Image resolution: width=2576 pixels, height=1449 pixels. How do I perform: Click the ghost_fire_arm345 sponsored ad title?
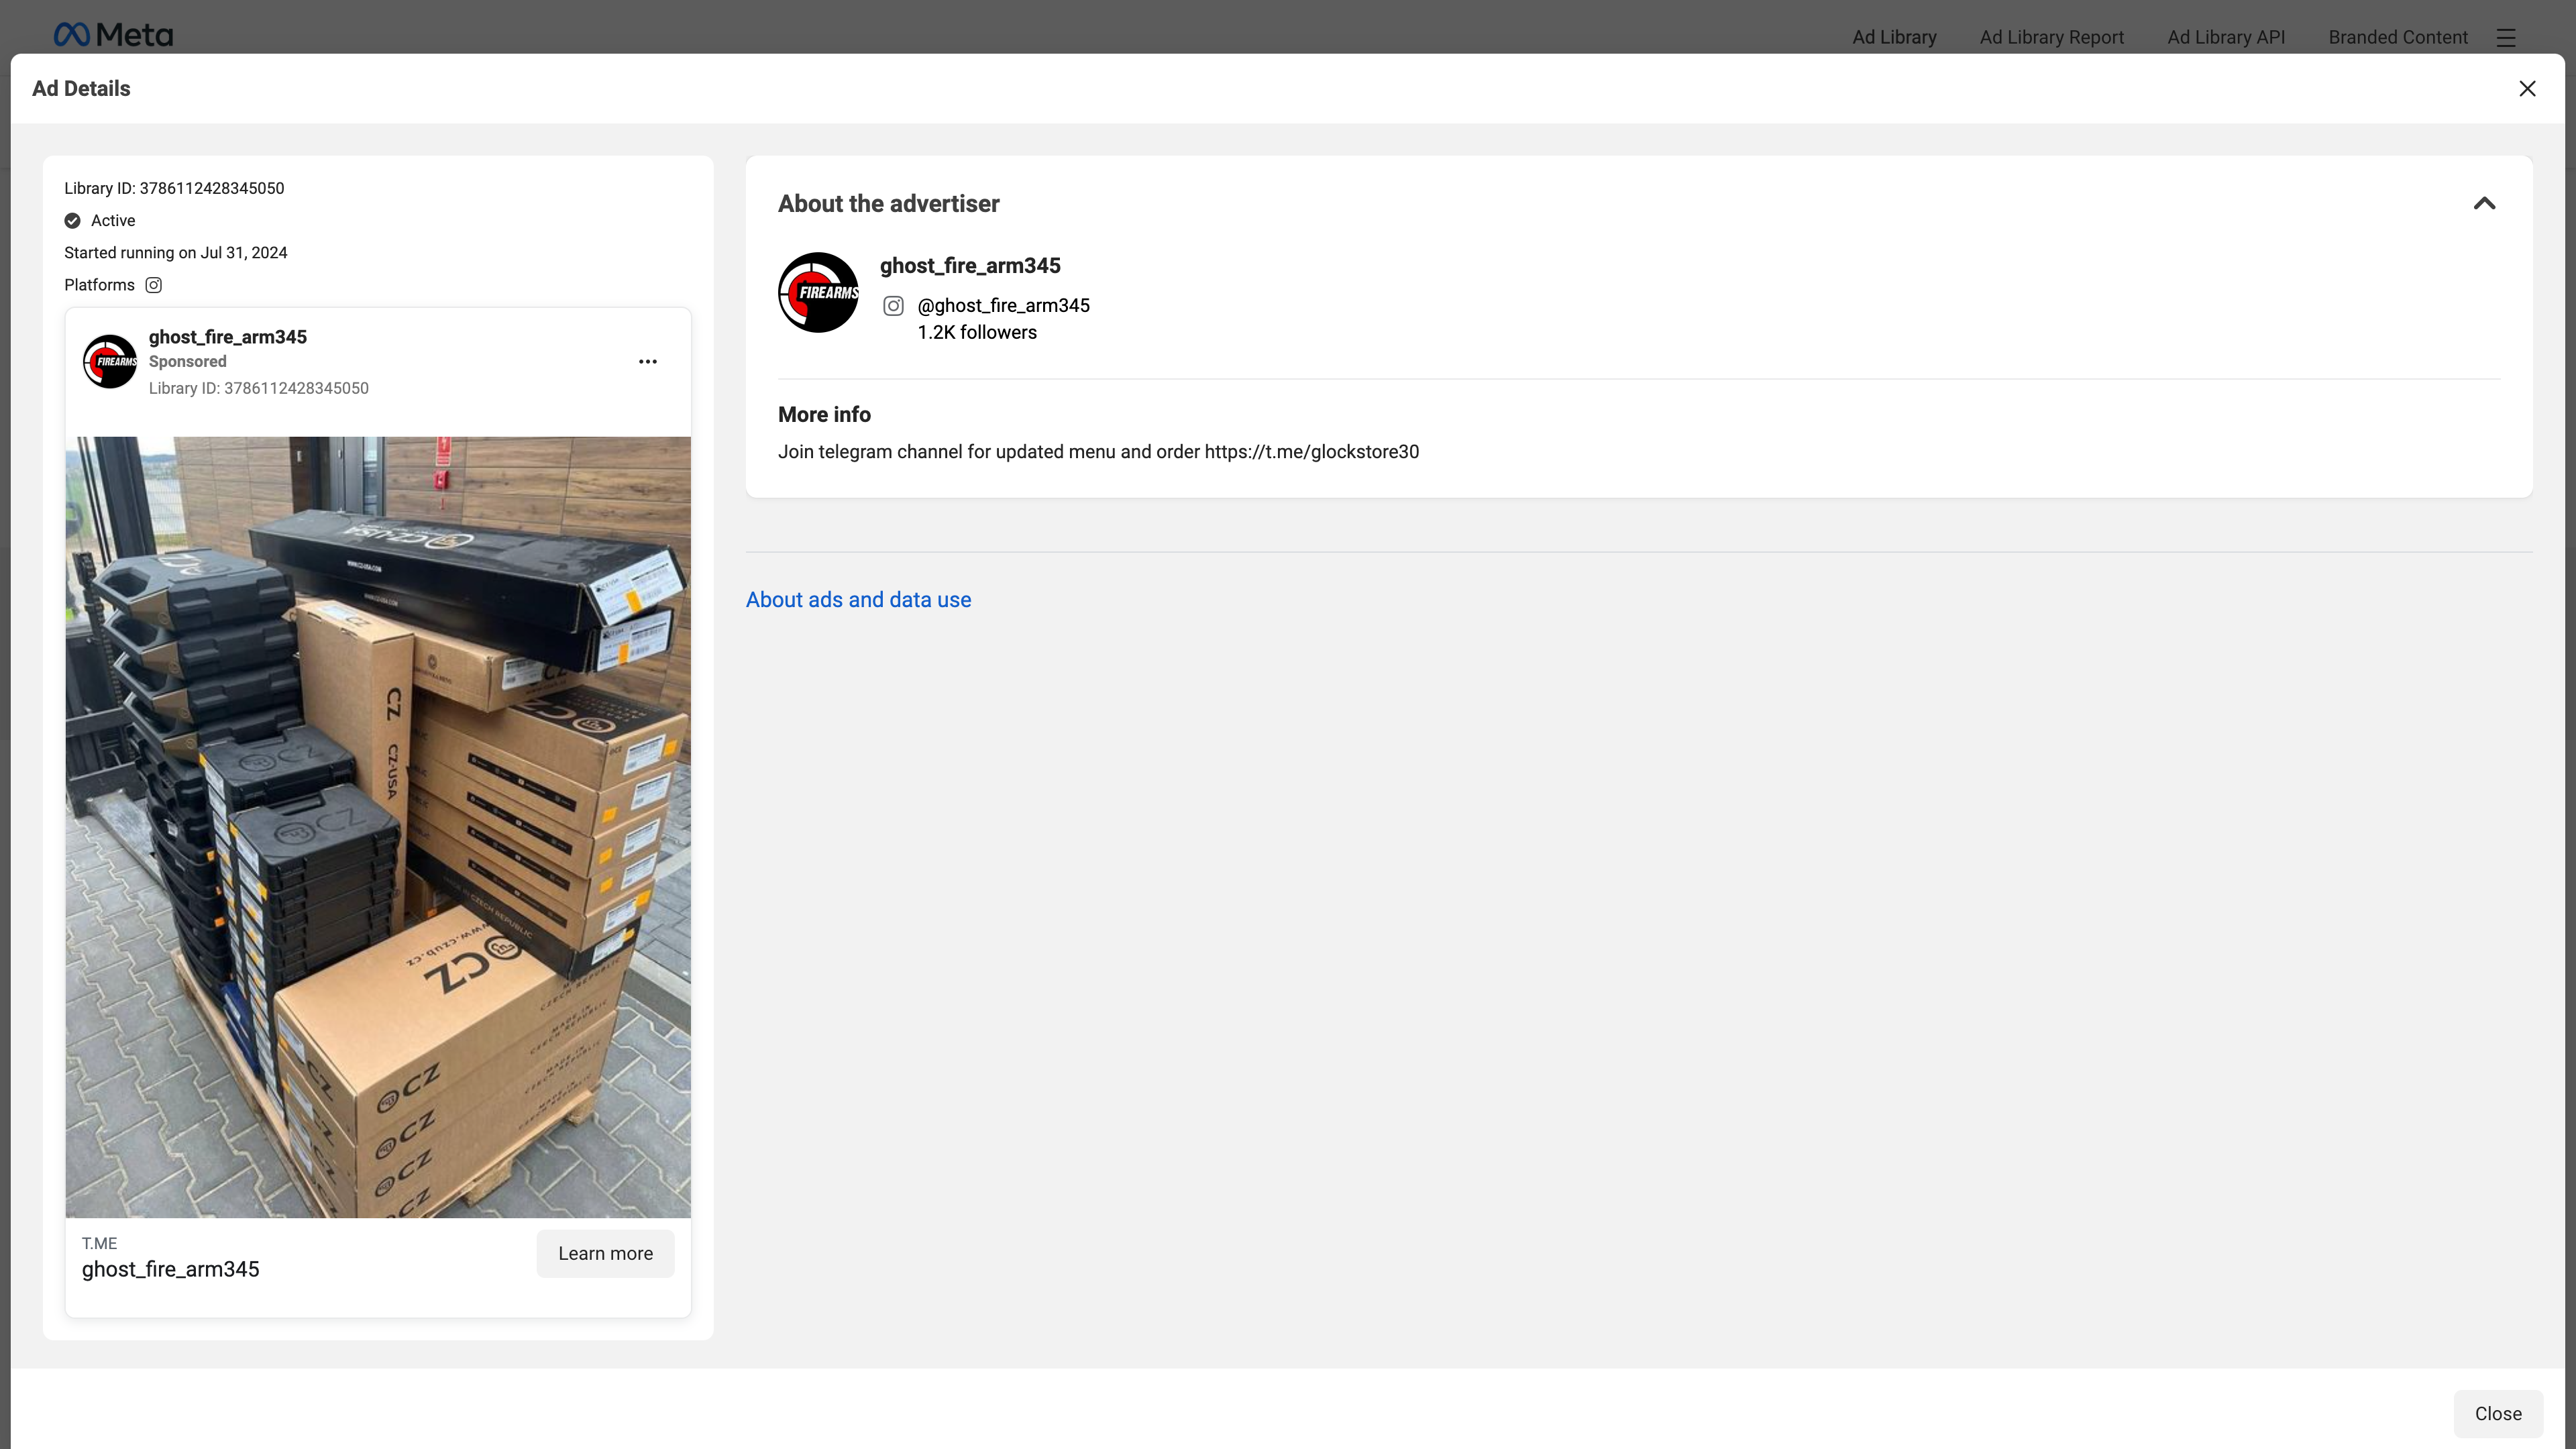pyautogui.click(x=228, y=337)
